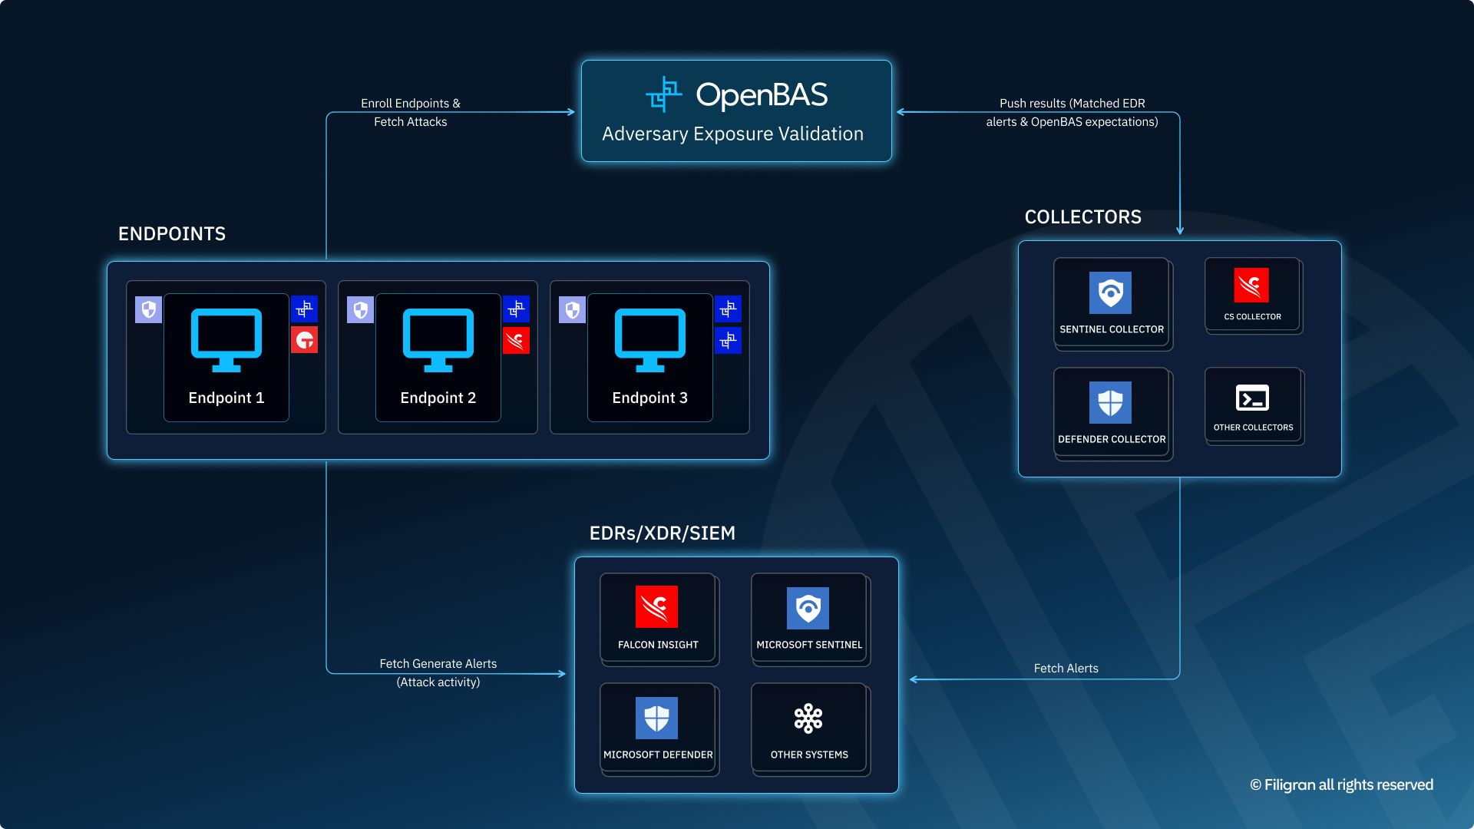
Task: Click the Defender Collector shield icon
Action: click(1110, 402)
